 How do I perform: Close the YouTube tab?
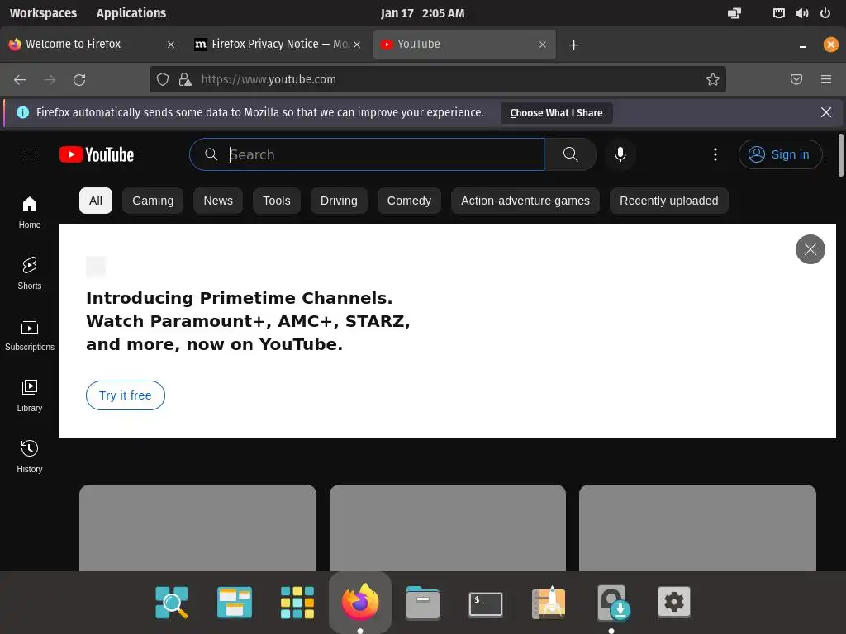pos(543,45)
